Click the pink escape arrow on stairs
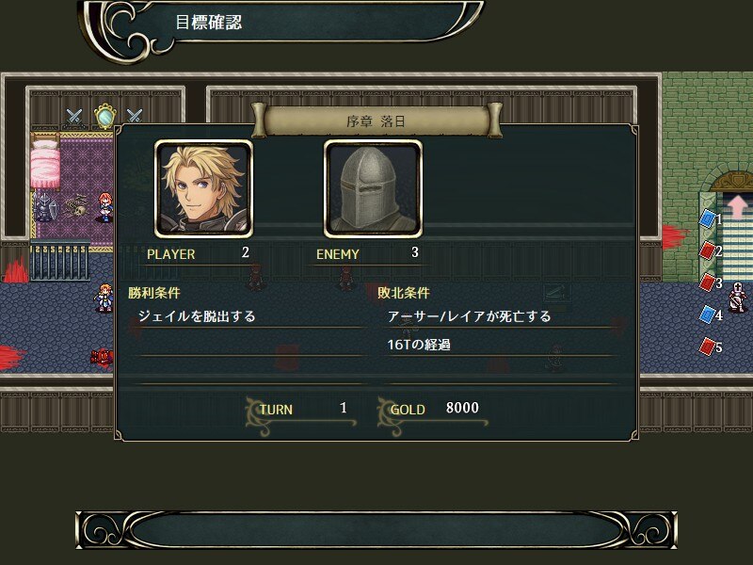The image size is (753, 565). point(738,206)
